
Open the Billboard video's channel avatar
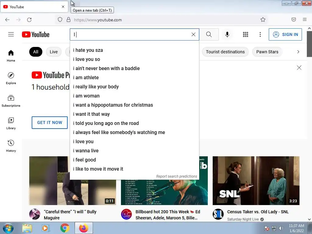pyautogui.click(x=126, y=214)
